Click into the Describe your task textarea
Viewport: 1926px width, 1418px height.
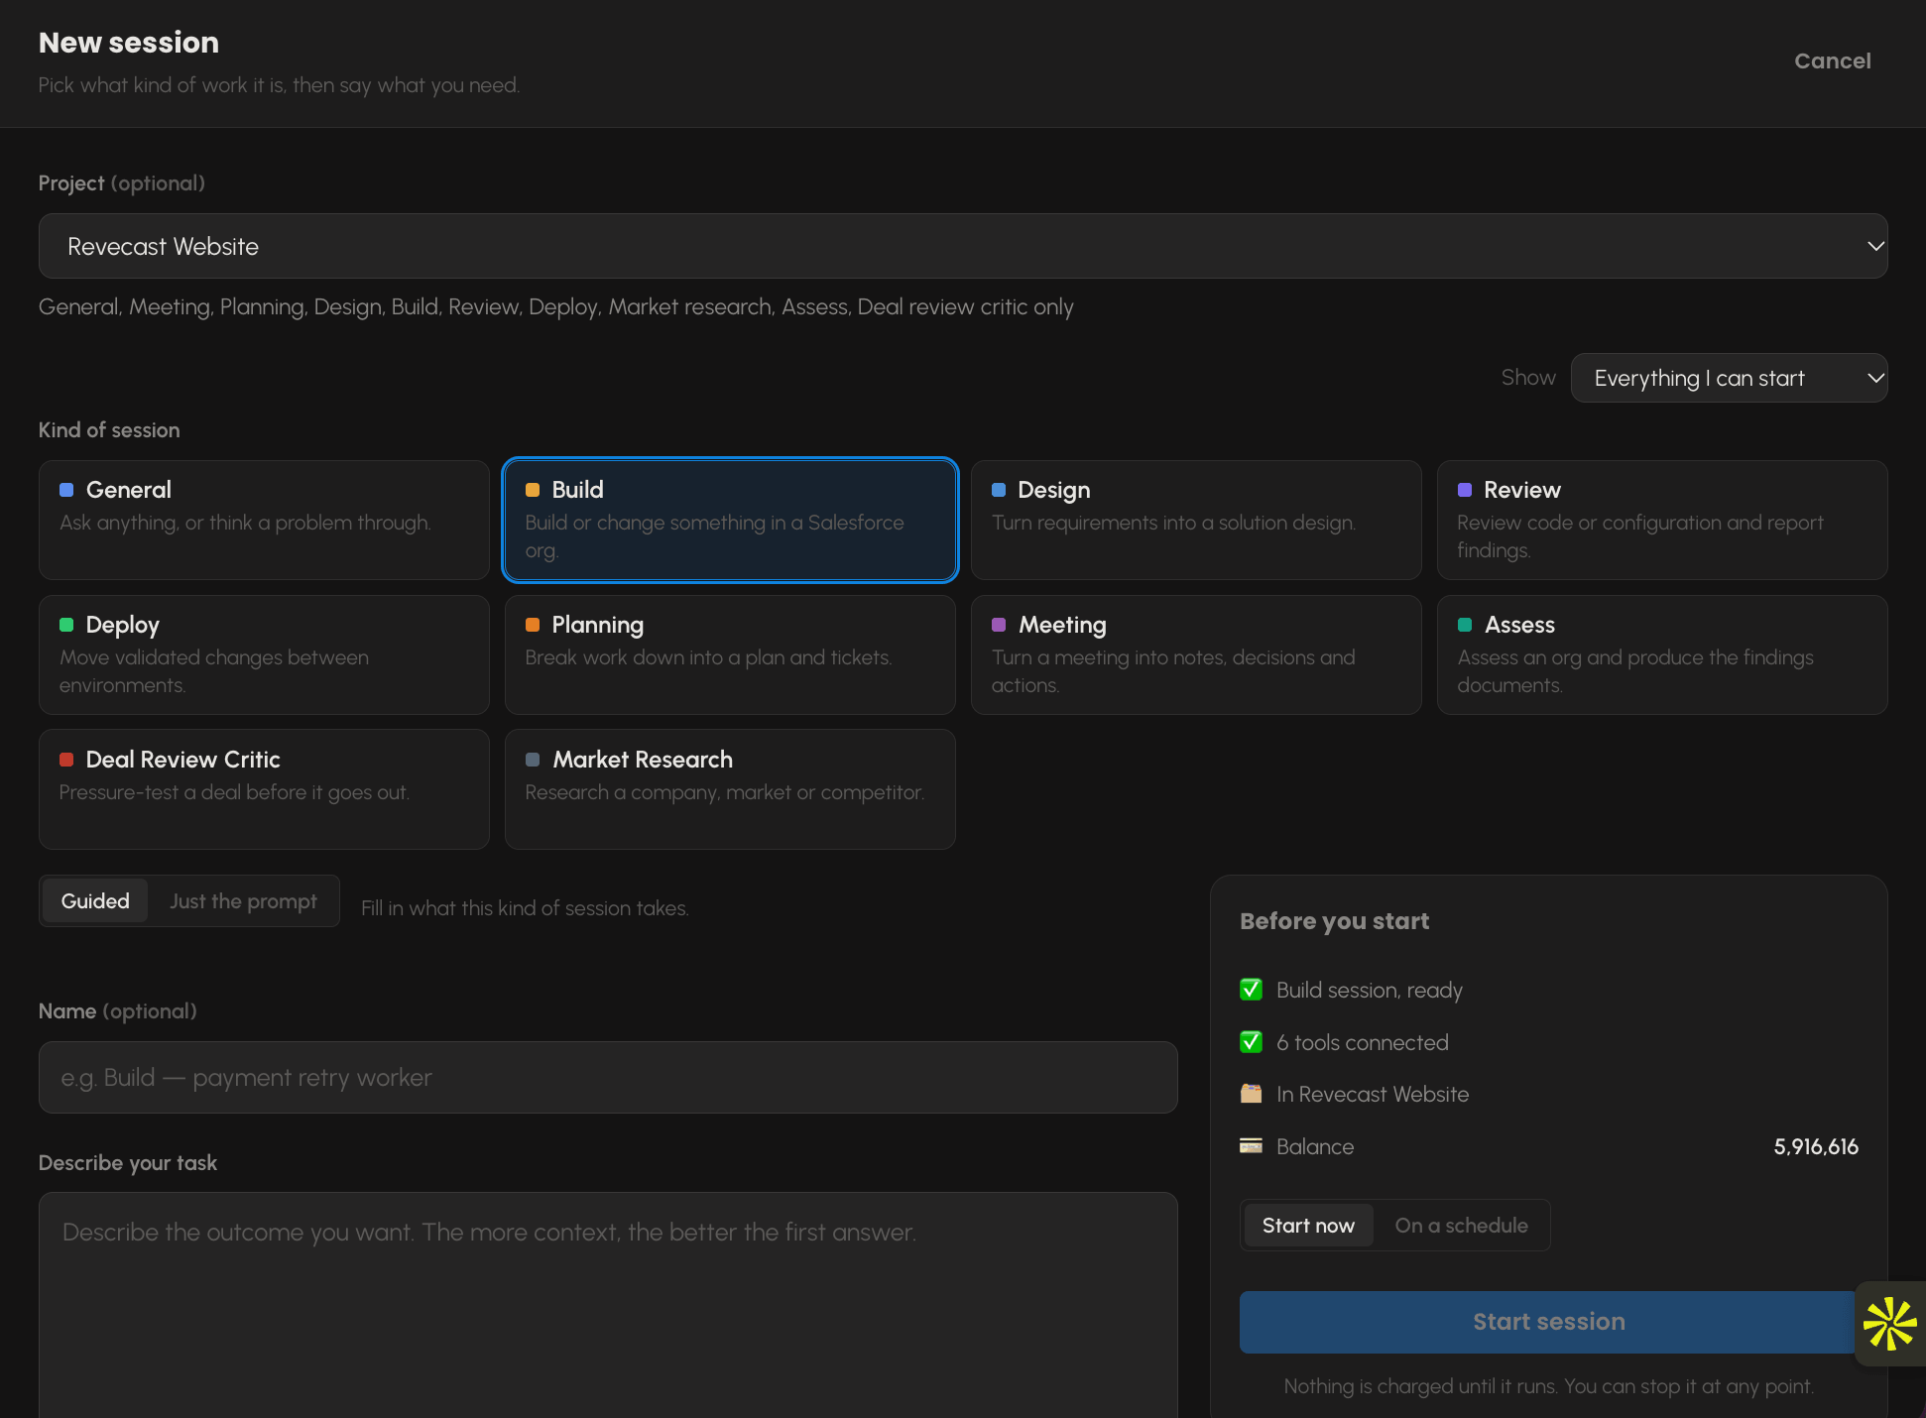pos(608,1305)
